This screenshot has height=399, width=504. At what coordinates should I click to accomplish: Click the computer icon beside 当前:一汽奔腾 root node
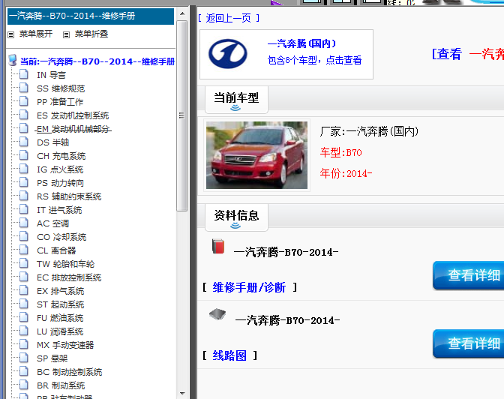(x=13, y=60)
